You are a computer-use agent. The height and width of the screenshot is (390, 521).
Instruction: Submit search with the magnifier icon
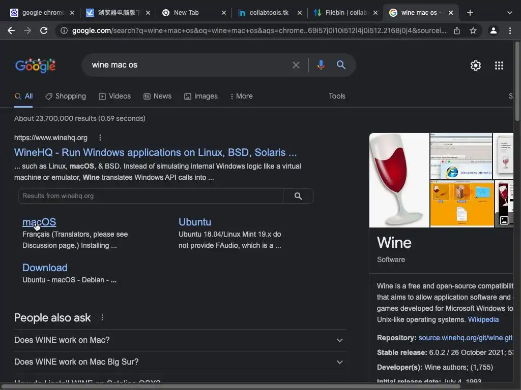[x=341, y=65]
